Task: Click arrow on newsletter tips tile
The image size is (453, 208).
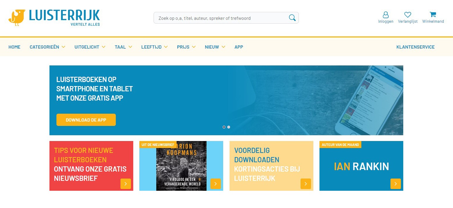Action: point(126,184)
